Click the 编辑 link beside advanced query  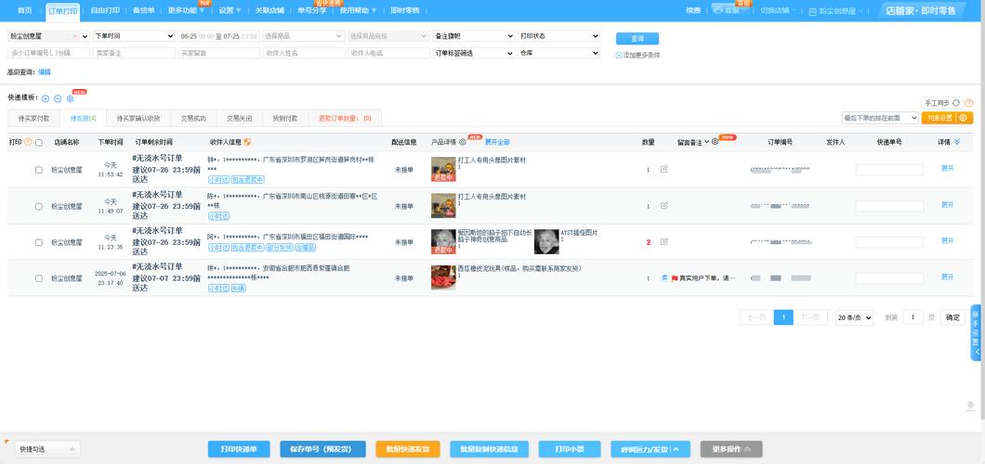[44, 72]
